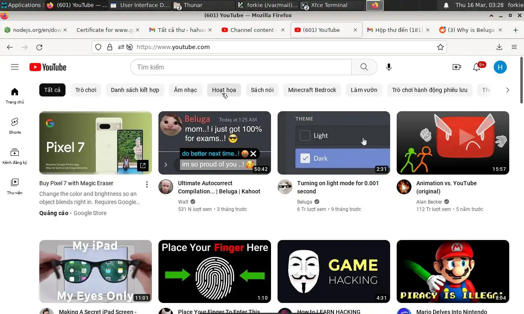The height and width of the screenshot is (314, 524).
Task: Open Shorts in the sidebar
Action: pyautogui.click(x=15, y=126)
